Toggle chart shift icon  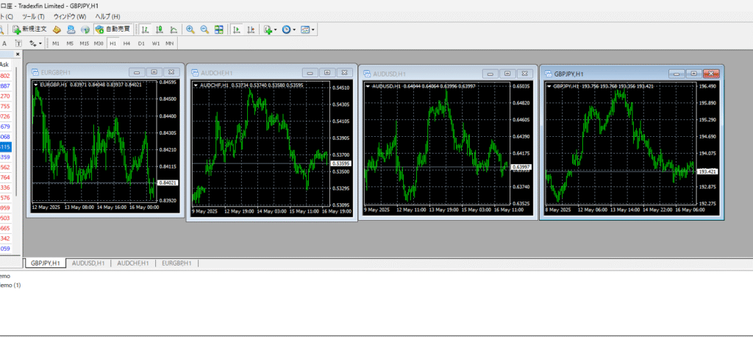(x=251, y=29)
